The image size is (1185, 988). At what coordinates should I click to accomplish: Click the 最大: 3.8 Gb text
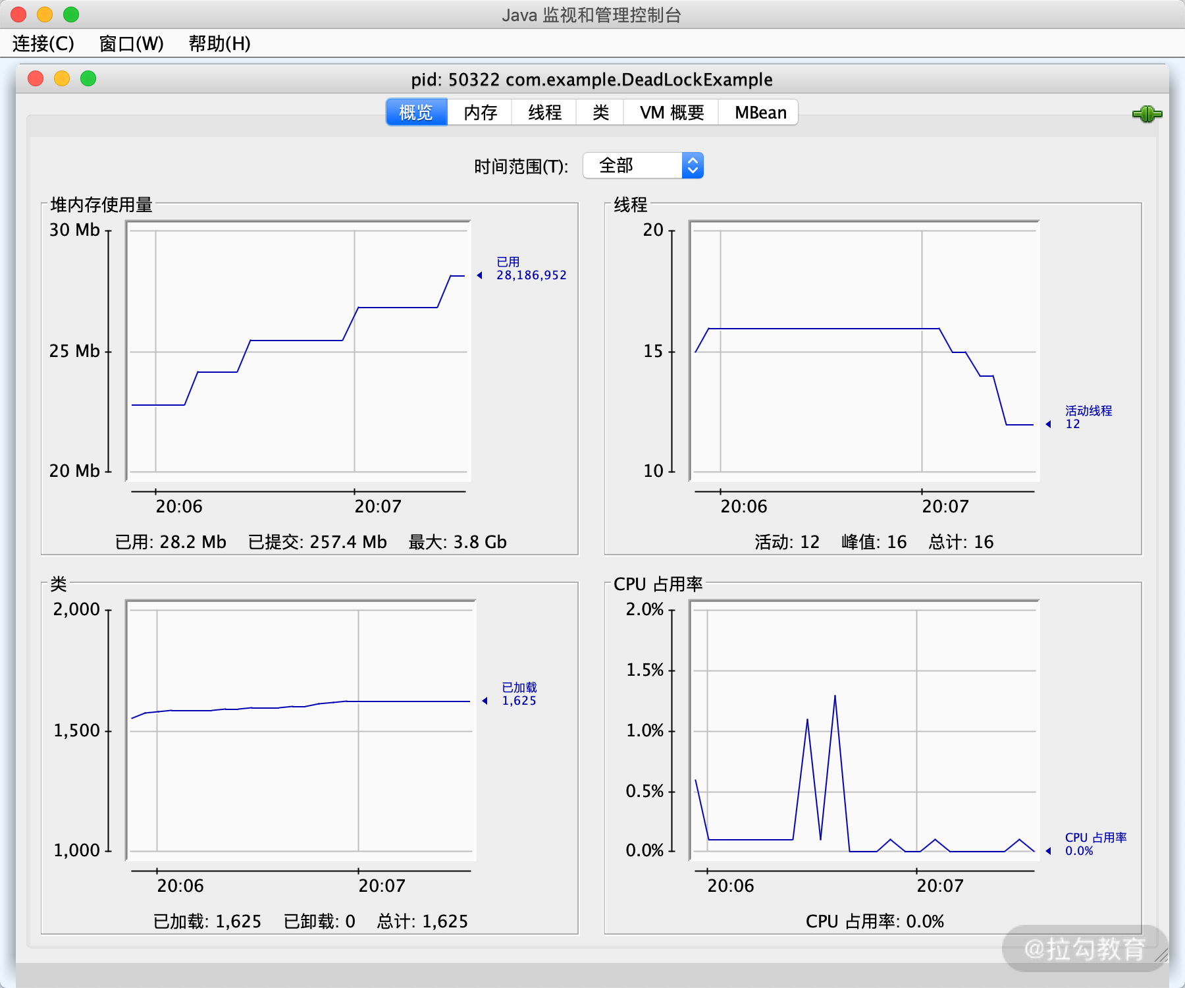(x=458, y=542)
